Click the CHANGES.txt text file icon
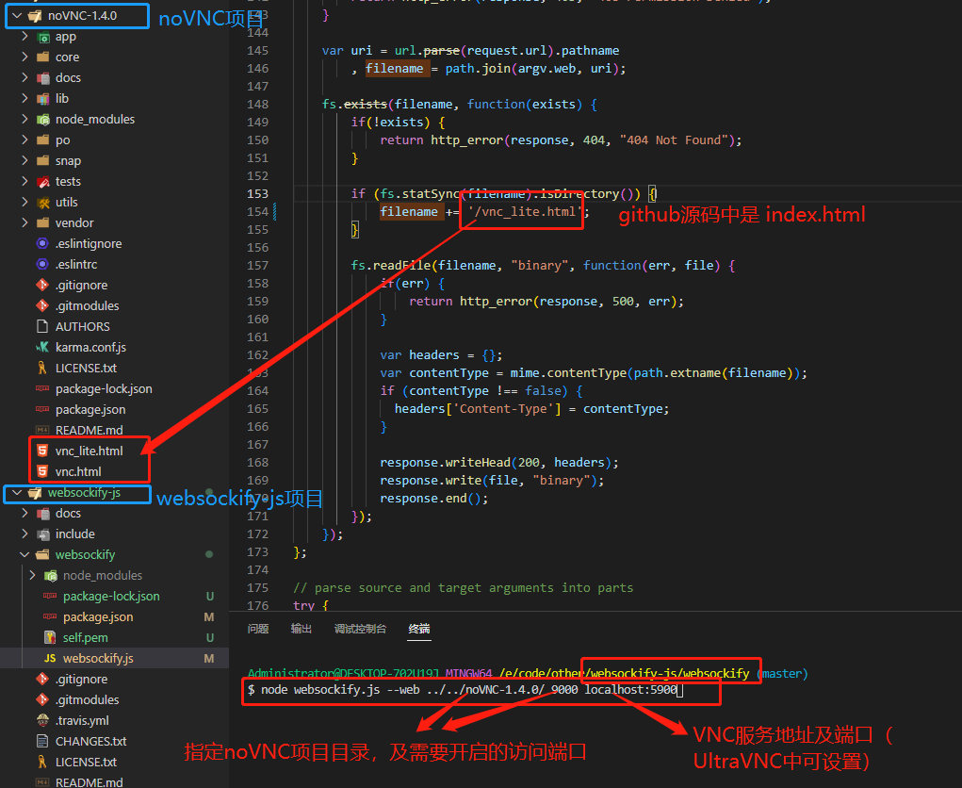This screenshot has width=962, height=788. tap(42, 742)
